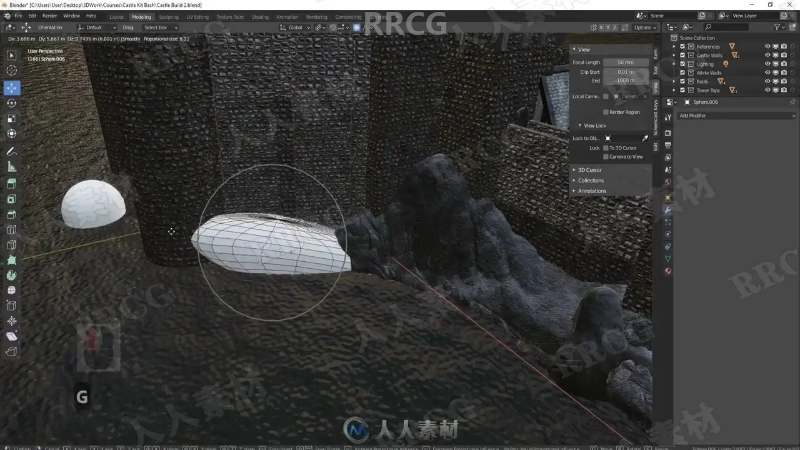
Task: Select the 3D Cursor tool
Action: point(12,71)
